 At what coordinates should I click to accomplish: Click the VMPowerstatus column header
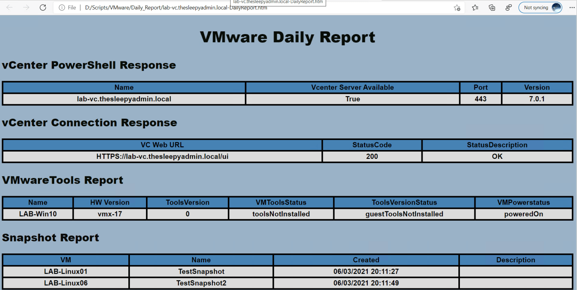524,203
